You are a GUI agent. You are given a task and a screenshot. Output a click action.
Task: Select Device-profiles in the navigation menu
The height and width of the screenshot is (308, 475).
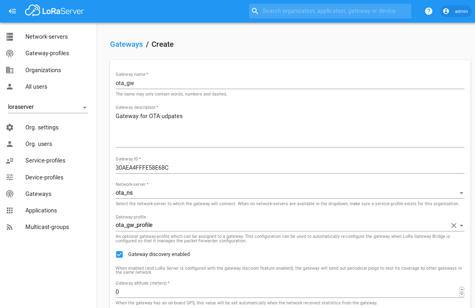(9, 177)
